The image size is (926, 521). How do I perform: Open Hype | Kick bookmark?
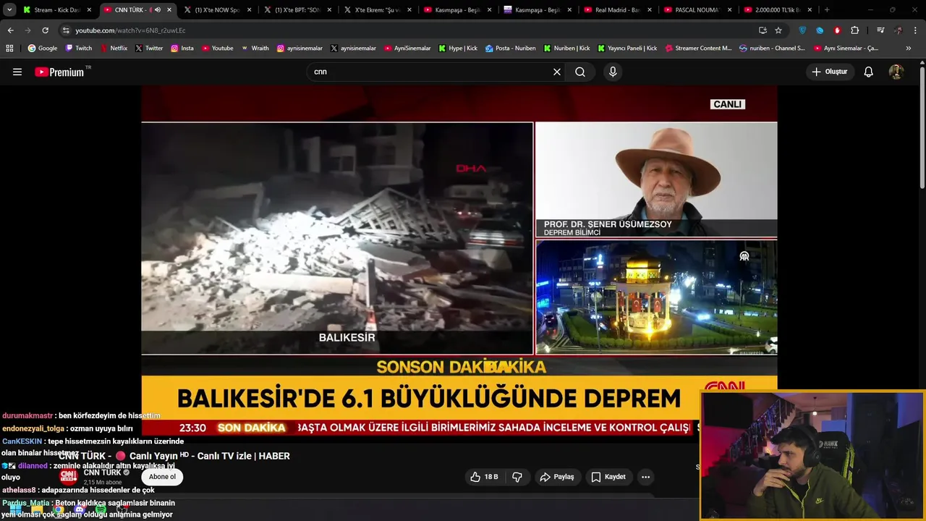pyautogui.click(x=457, y=48)
